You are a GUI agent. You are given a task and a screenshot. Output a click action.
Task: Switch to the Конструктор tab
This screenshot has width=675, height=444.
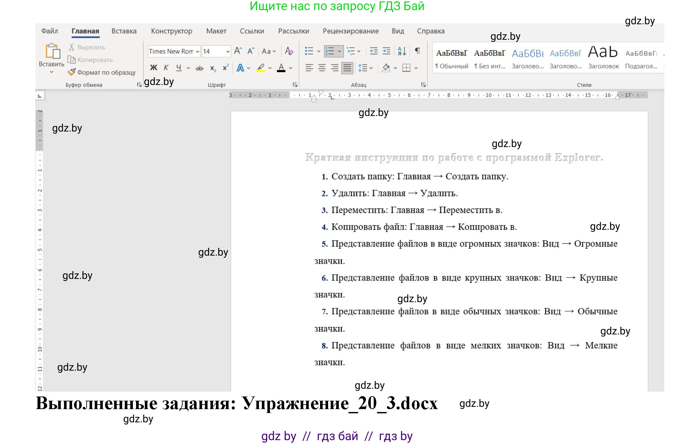click(x=172, y=31)
